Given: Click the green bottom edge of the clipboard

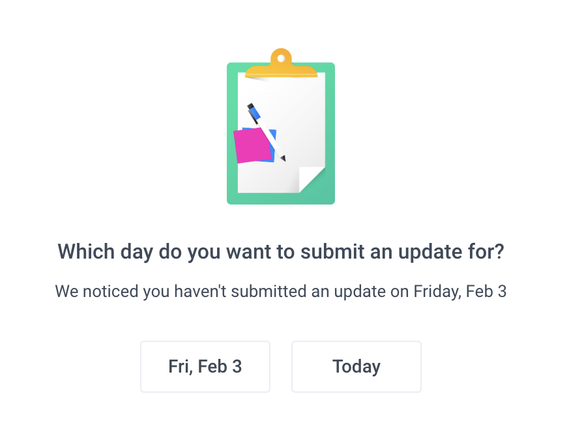Looking at the screenshot, I should click(281, 199).
